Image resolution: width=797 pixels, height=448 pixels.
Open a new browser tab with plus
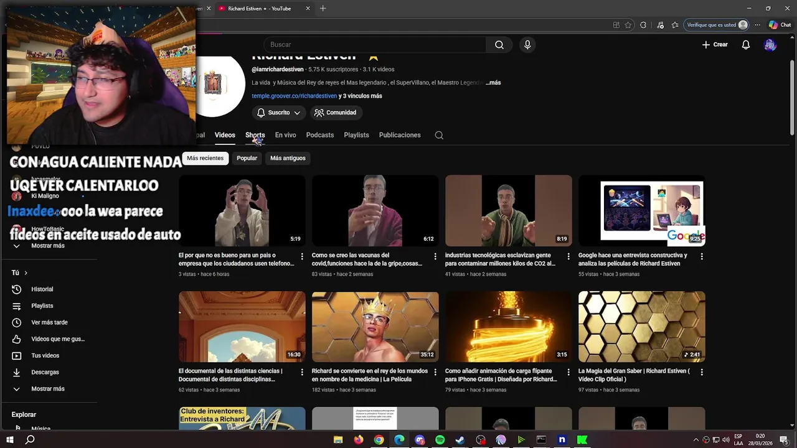tap(323, 9)
